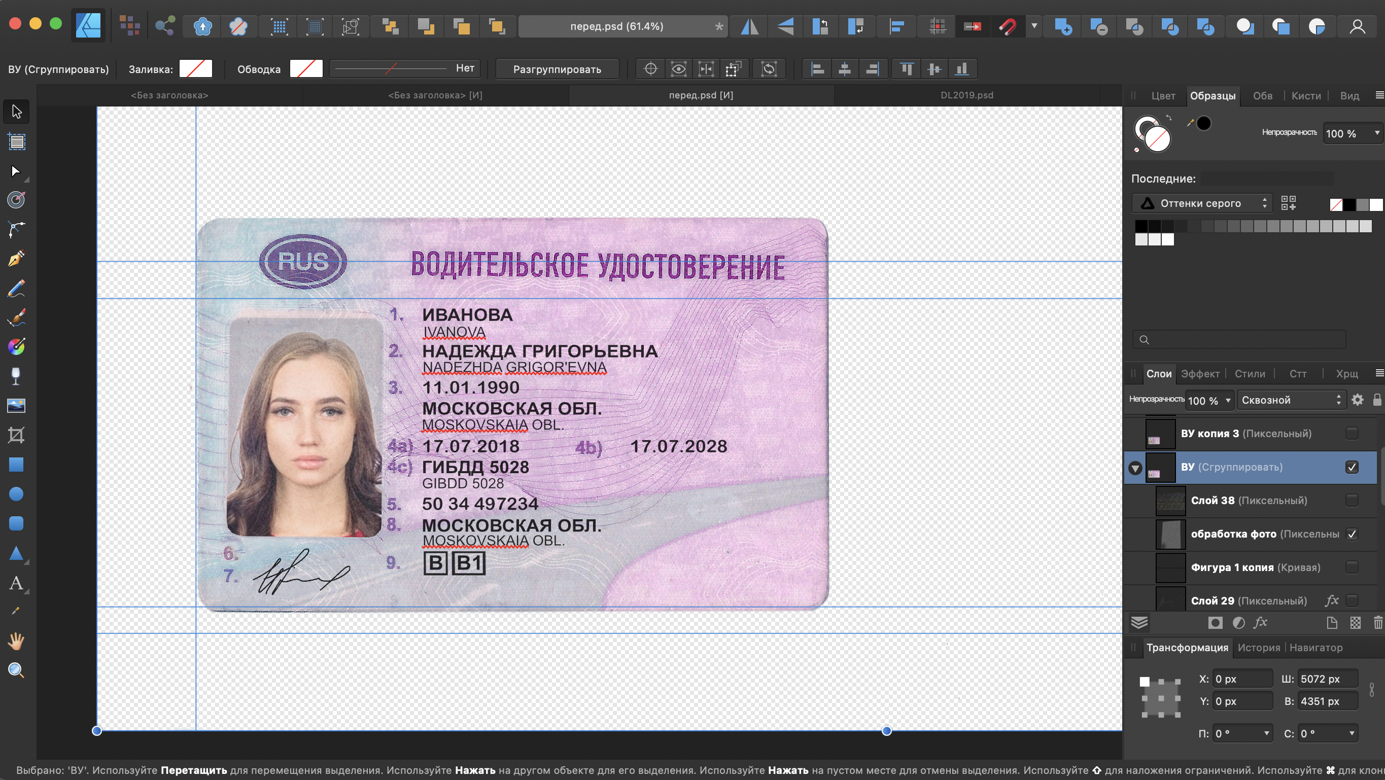1385x780 pixels.
Task: Collapse the ВУ group layer
Action: pyautogui.click(x=1135, y=468)
